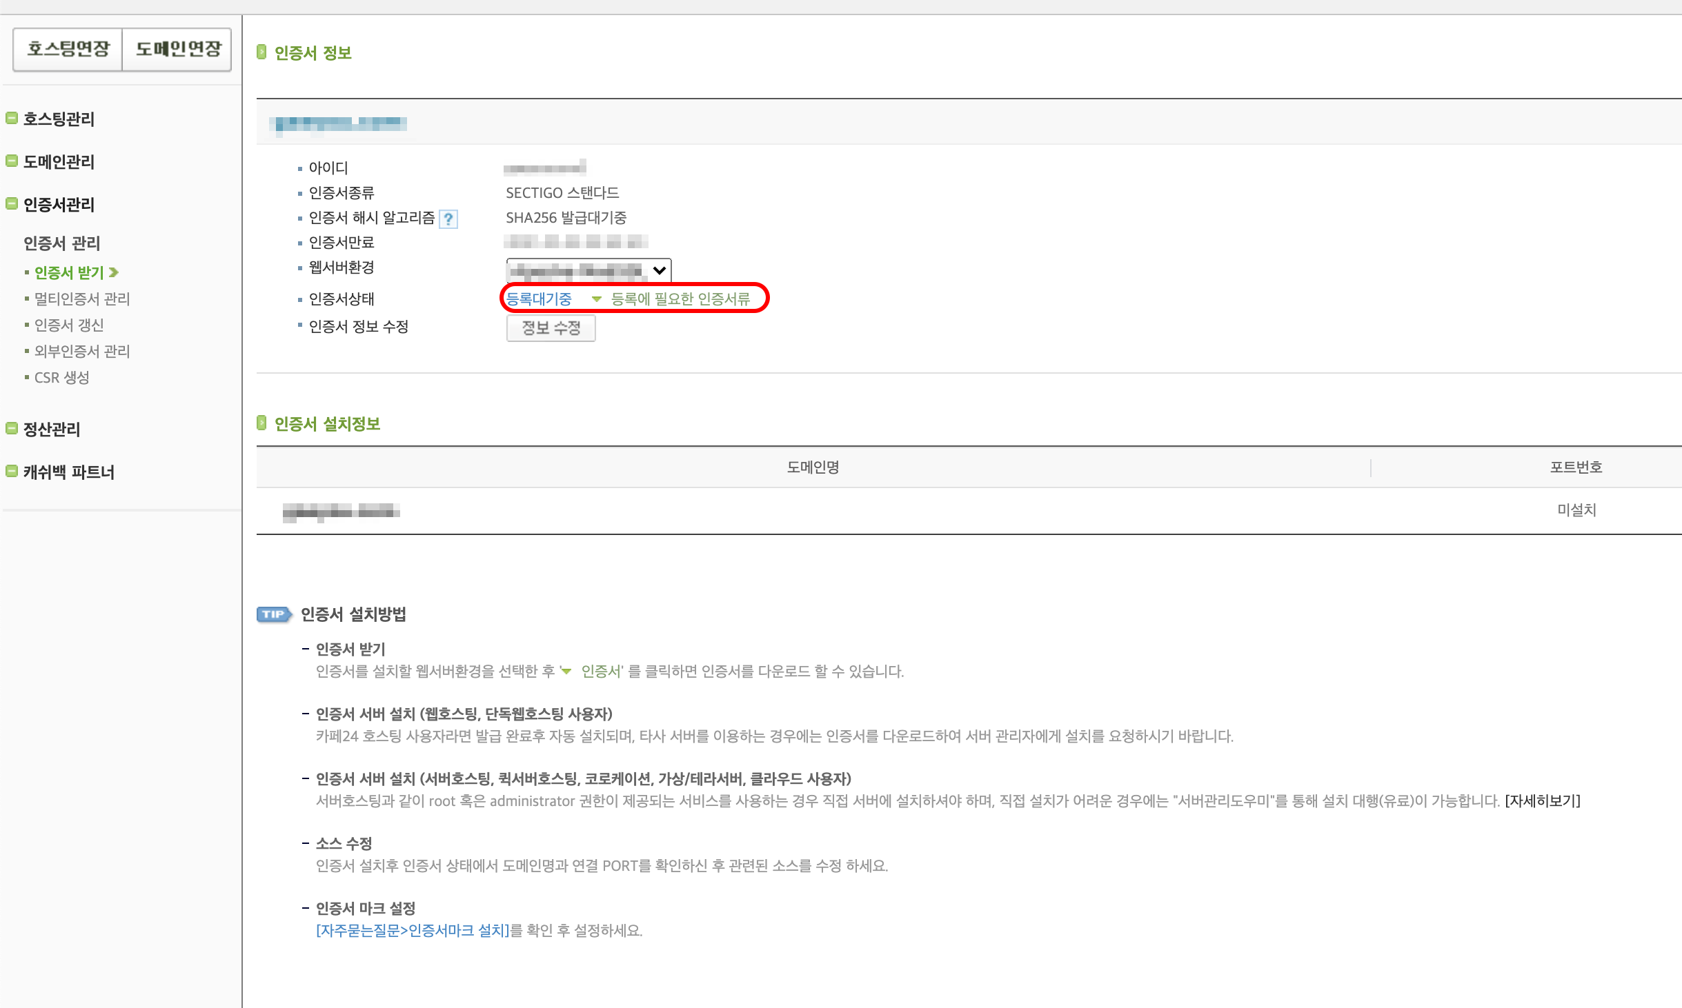
Task: Click the green arrow next to 인증서 받기
Action: click(114, 272)
